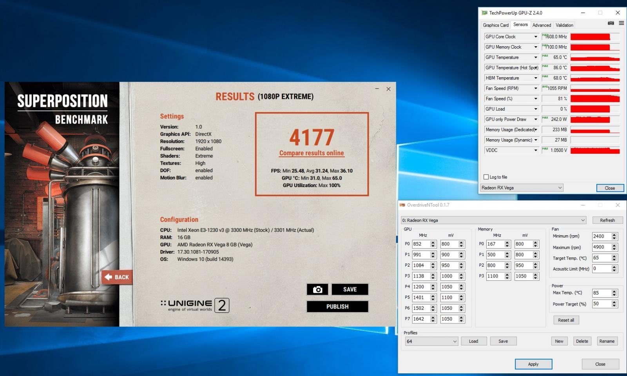Click the PUBLISH button
The height and width of the screenshot is (376, 627).
pos(337,307)
